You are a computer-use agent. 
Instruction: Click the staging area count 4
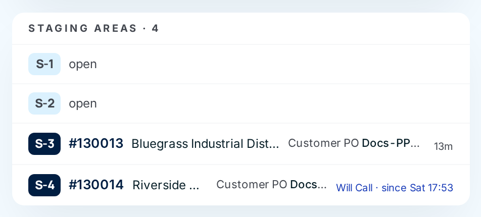(155, 28)
